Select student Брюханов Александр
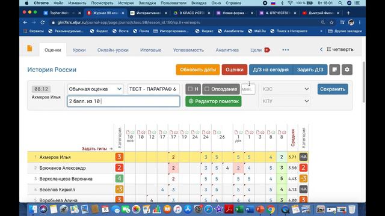Image resolution: width=385 pixels, height=216 pixels. pyautogui.click(x=63, y=168)
